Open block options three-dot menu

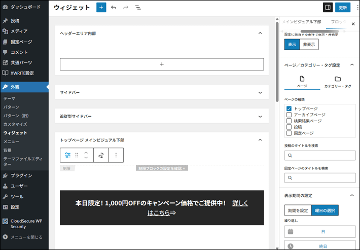(116, 155)
